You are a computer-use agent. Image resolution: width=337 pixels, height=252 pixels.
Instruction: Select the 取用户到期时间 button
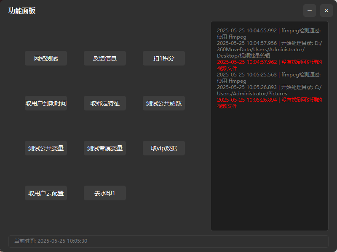(x=46, y=103)
